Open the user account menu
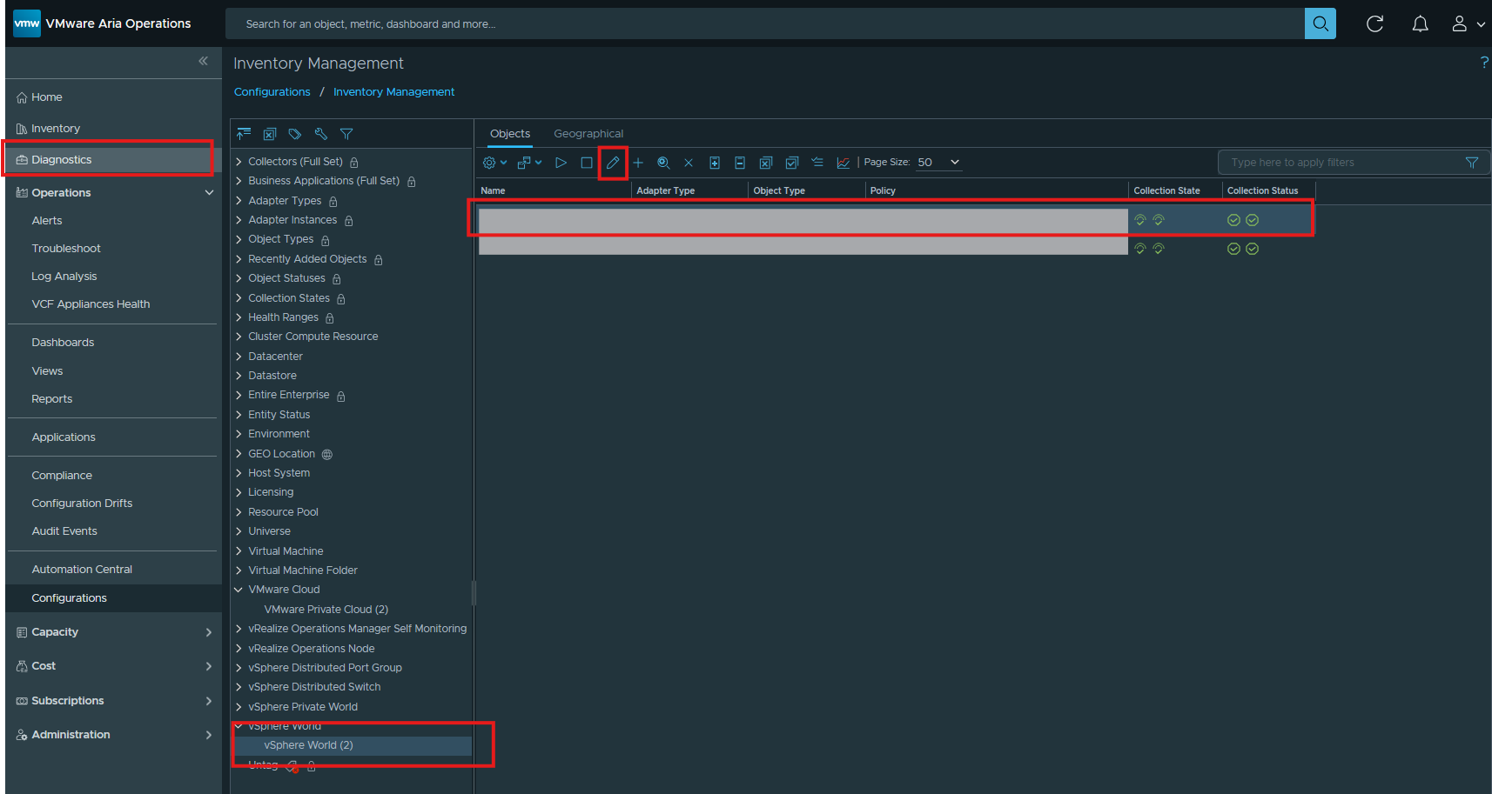The image size is (1492, 794). 1468,24
